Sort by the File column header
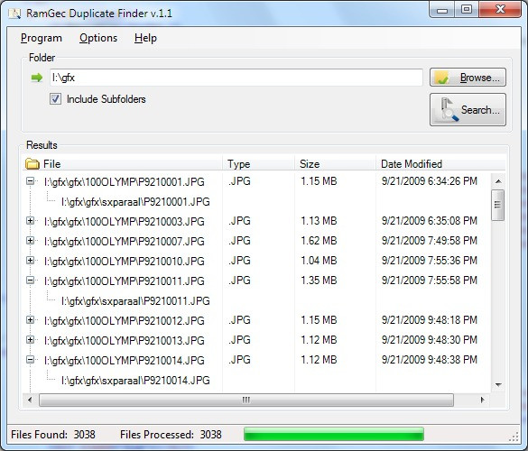 coord(123,164)
